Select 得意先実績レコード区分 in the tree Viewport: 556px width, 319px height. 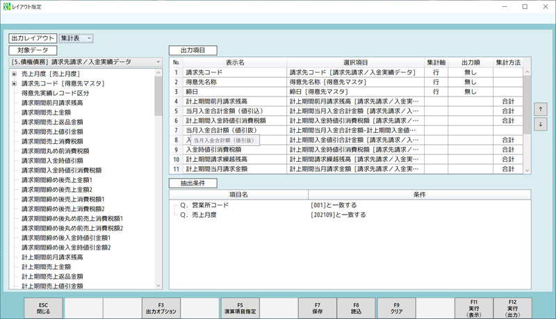click(56, 93)
